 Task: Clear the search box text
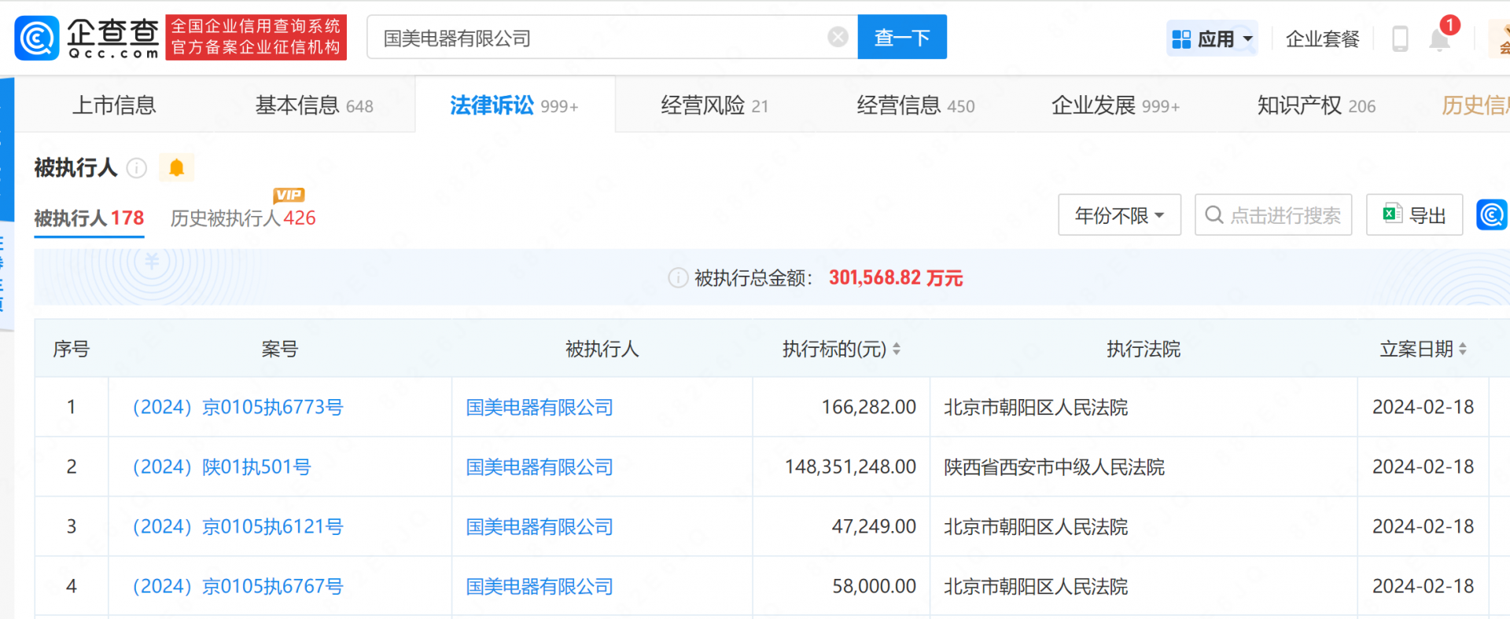point(838,37)
